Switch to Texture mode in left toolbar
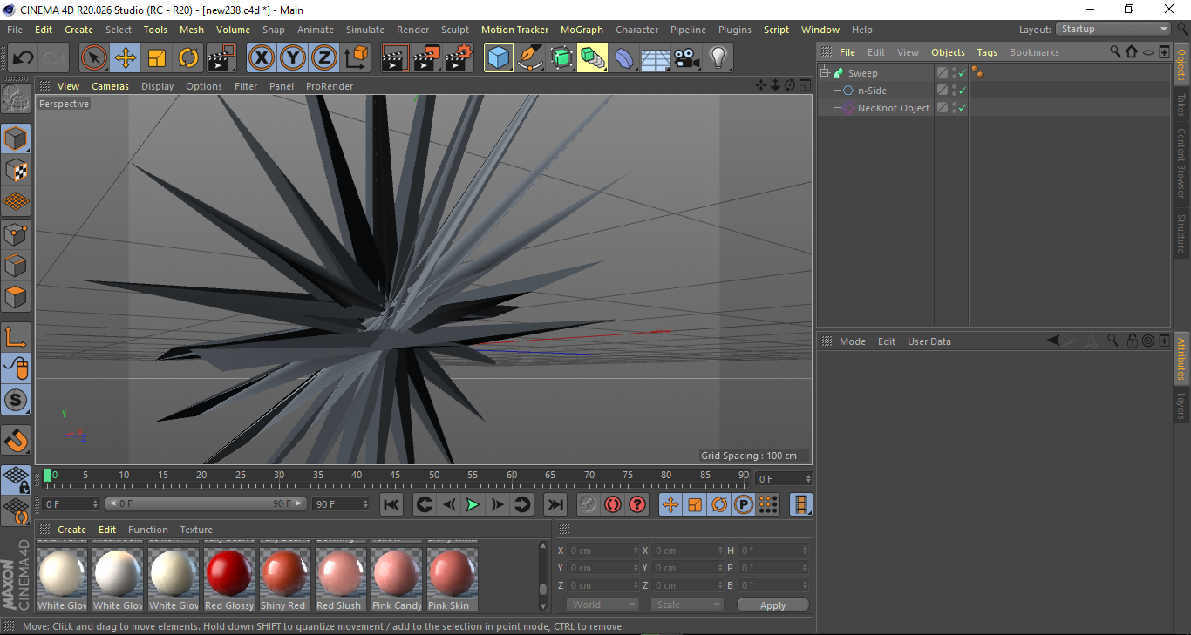The width and height of the screenshot is (1191, 635). point(16,170)
